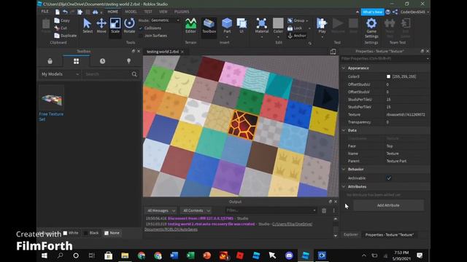The width and height of the screenshot is (467, 262).
Task: Open the Output panel three-dot menu
Action: click(x=333, y=210)
